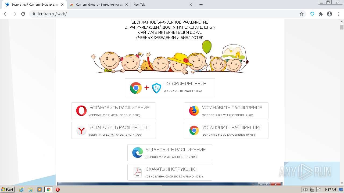Open the Chrome profile avatar

click(329, 14)
